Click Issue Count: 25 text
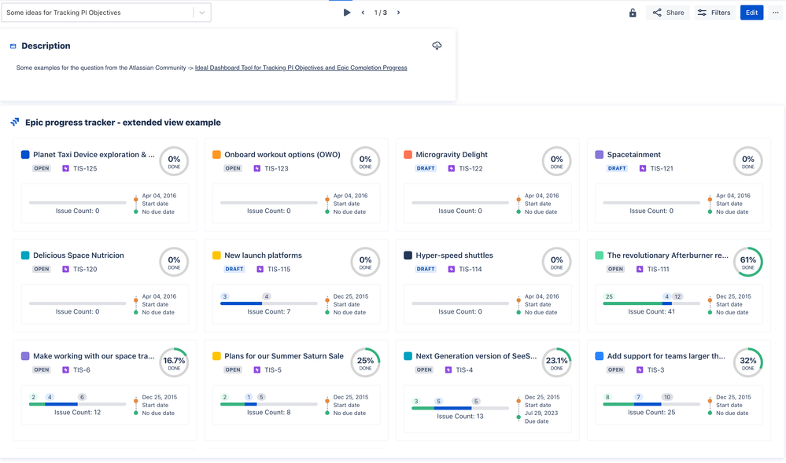 (x=651, y=413)
